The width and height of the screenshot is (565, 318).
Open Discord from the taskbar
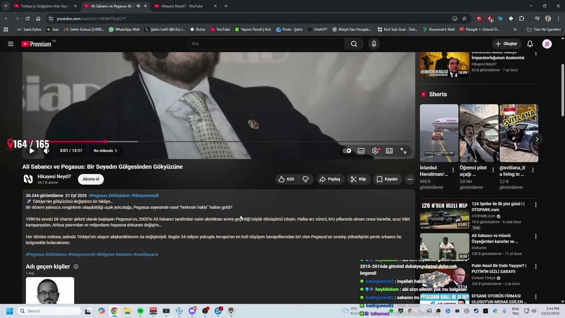(192, 311)
